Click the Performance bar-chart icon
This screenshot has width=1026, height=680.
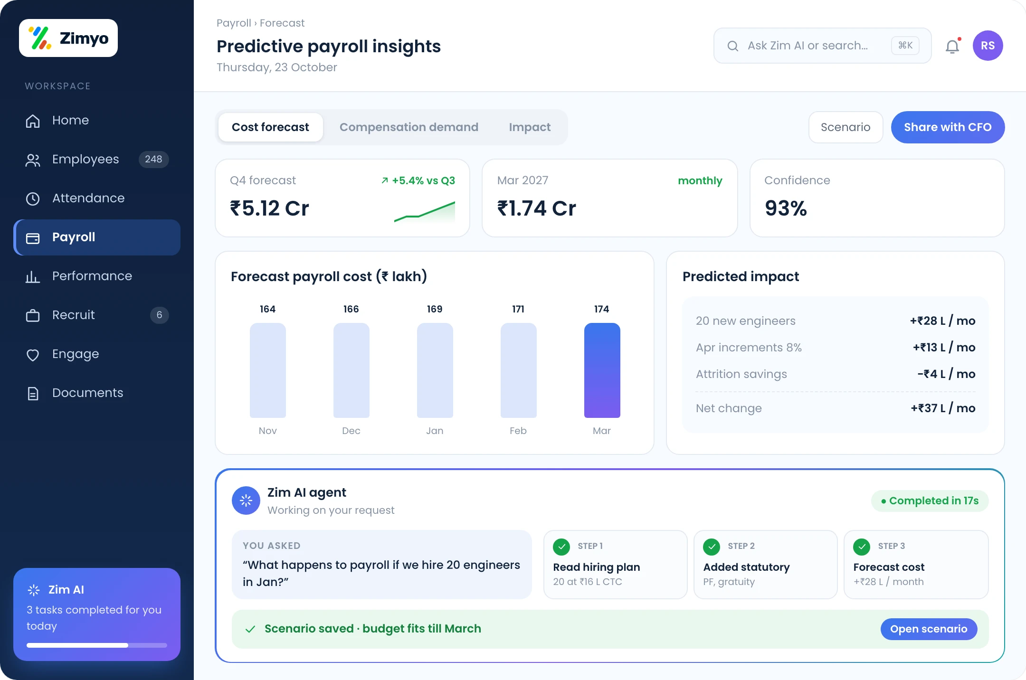click(x=33, y=276)
